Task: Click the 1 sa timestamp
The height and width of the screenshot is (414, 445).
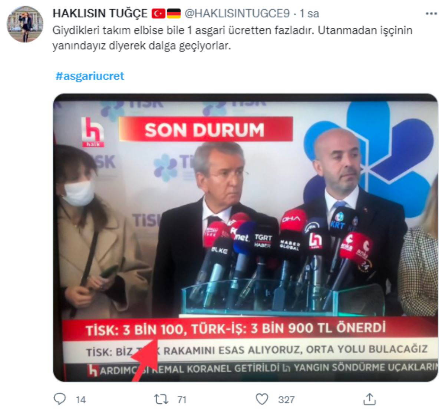Action: pyautogui.click(x=309, y=14)
